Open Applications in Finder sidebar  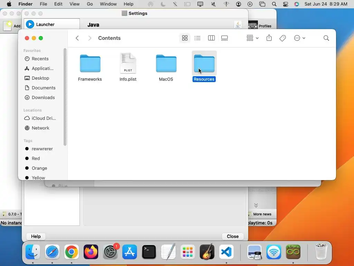pos(40,68)
